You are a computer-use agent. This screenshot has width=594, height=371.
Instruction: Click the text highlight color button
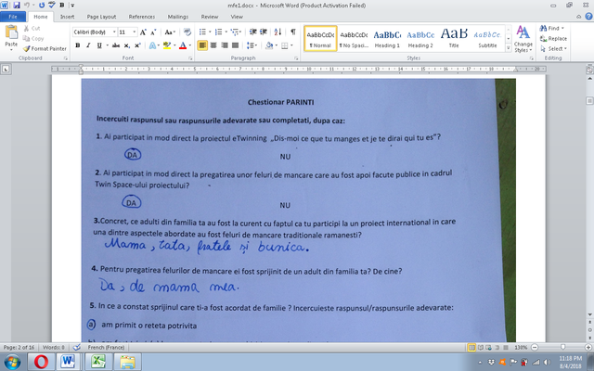click(166, 45)
